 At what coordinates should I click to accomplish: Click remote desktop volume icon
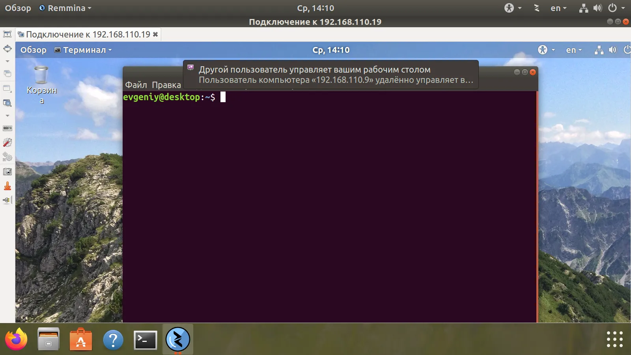[612, 50]
